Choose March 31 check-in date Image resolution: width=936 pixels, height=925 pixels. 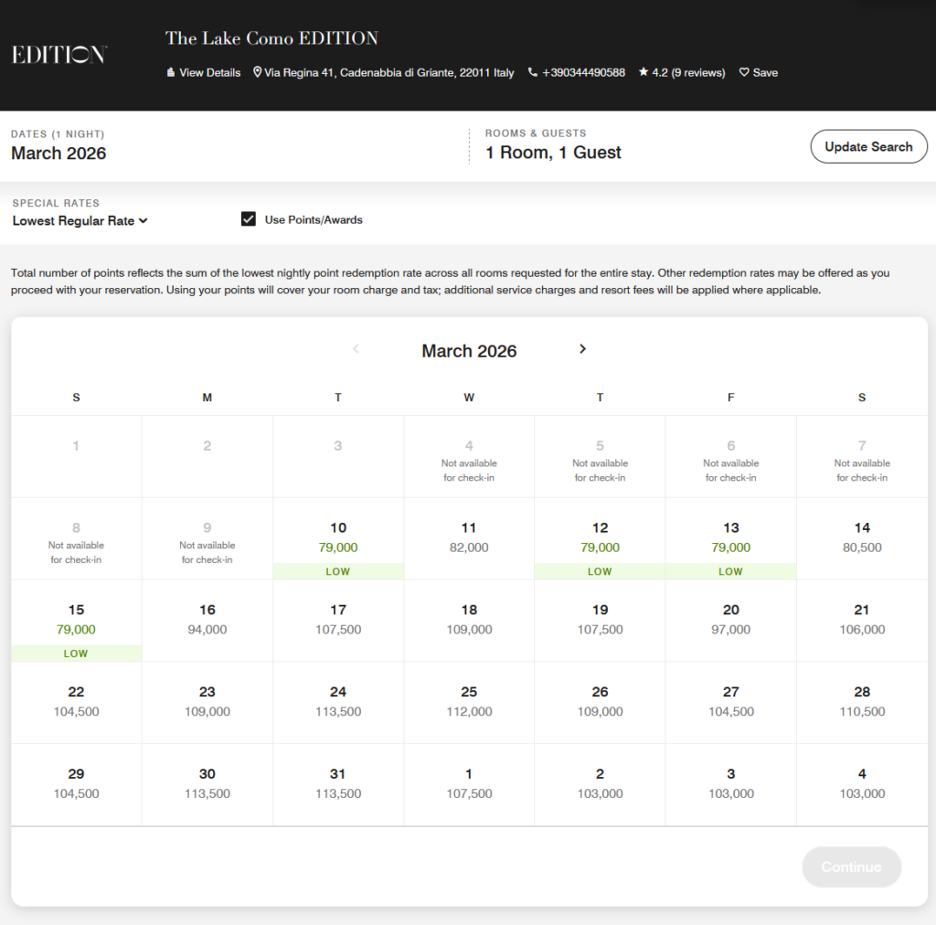(338, 783)
